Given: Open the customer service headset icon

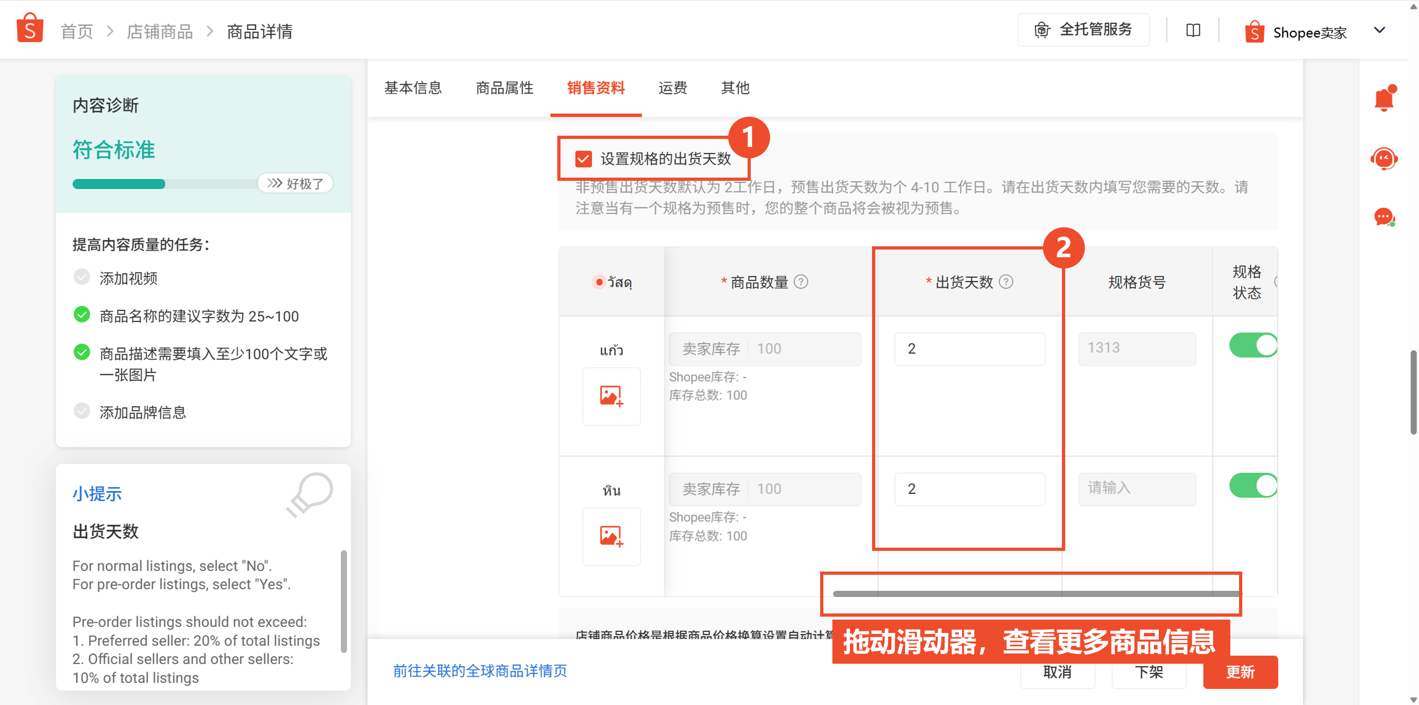Looking at the screenshot, I should (1384, 159).
